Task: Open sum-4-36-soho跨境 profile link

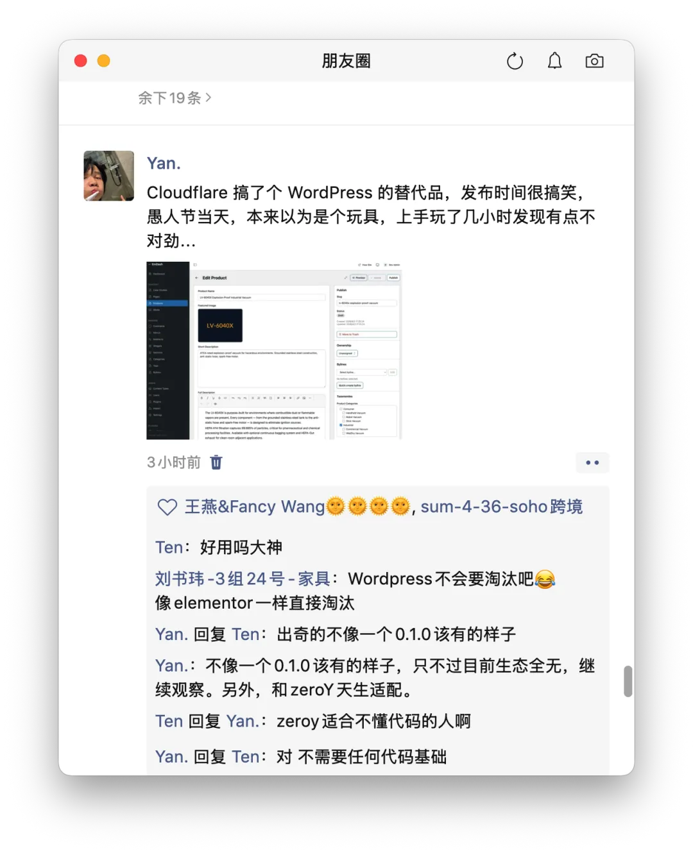Action: pos(502,507)
